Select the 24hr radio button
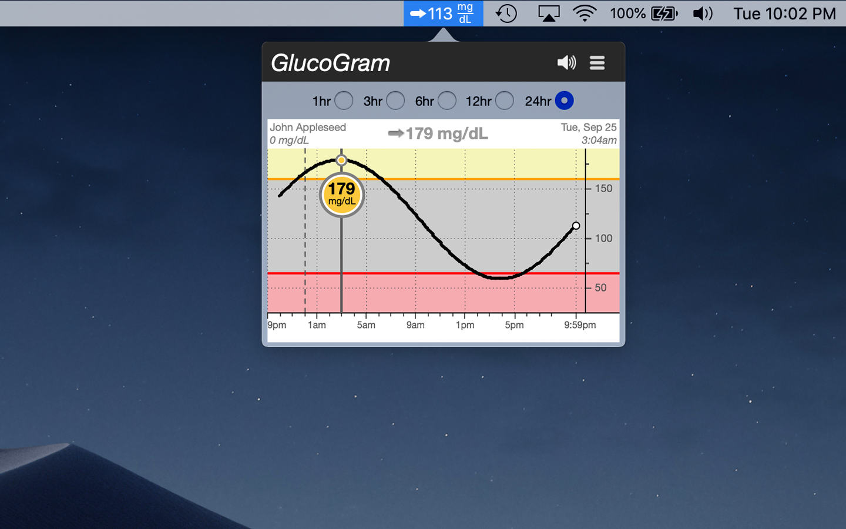Viewport: 846px width, 529px height. [564, 101]
